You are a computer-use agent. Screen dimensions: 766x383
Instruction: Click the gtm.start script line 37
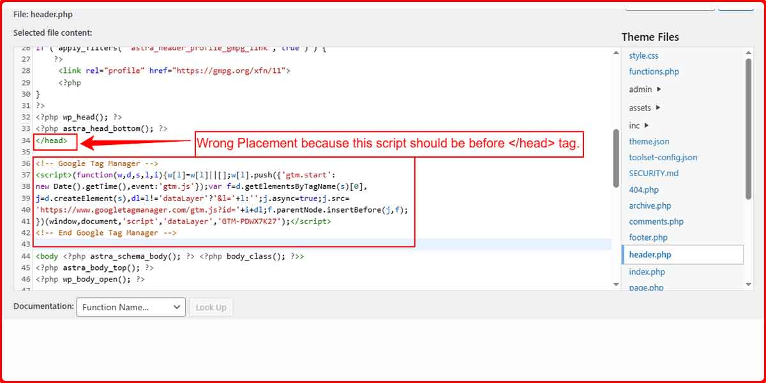click(185, 175)
